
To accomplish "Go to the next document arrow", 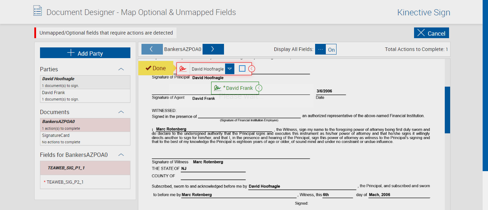I will coord(213,49).
